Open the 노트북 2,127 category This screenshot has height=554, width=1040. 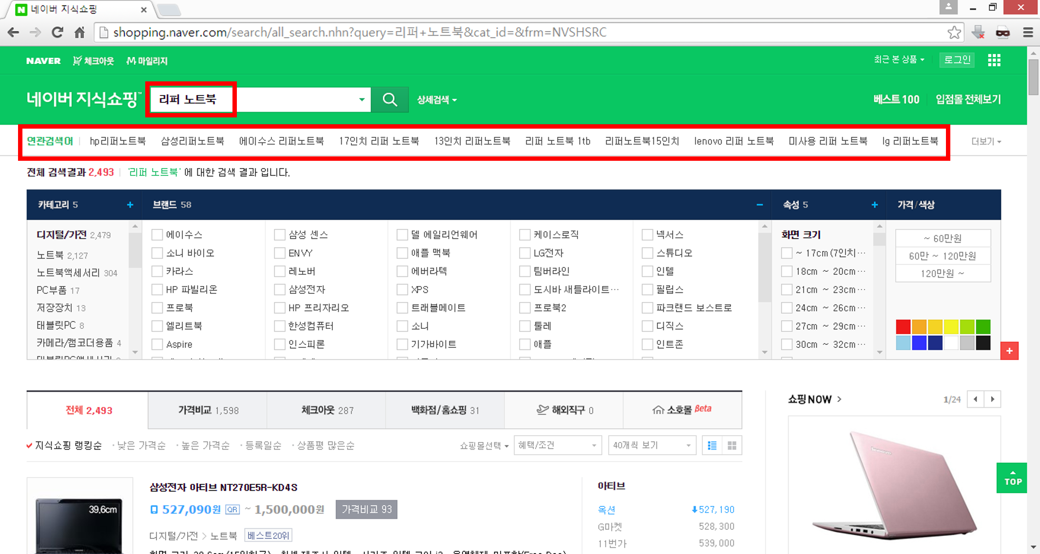62,255
